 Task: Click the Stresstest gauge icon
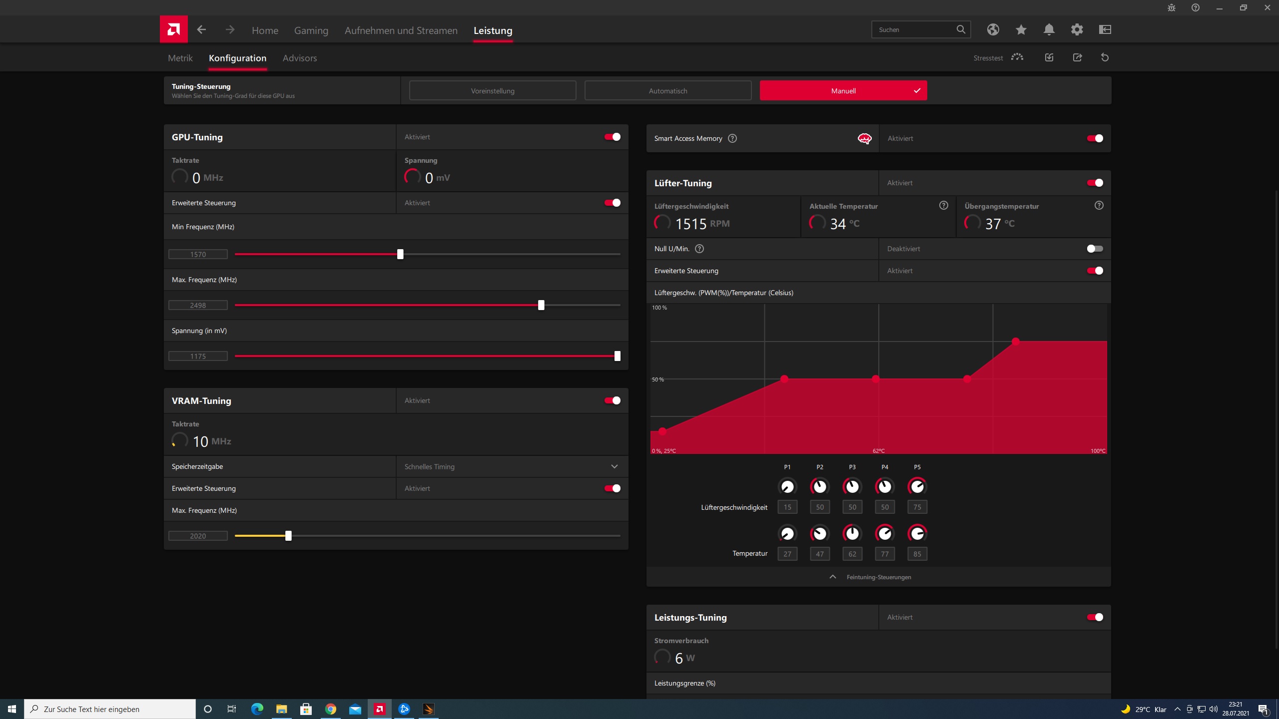pos(1017,57)
